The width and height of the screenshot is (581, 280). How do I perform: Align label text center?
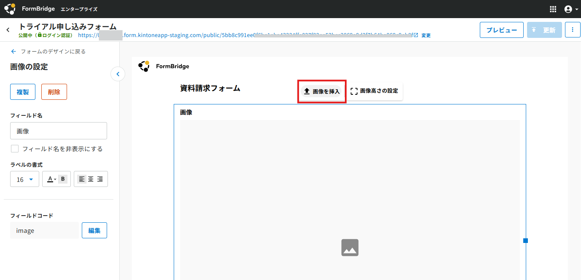(91, 179)
